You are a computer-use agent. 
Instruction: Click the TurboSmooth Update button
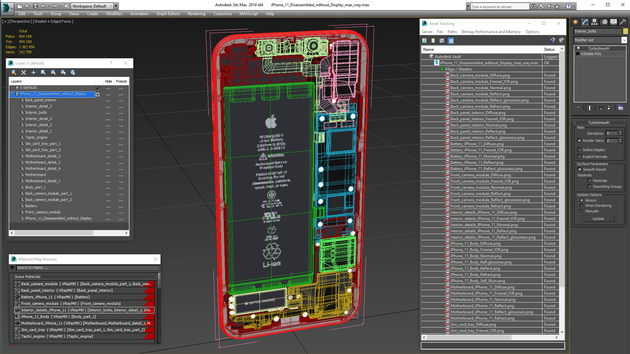tap(598, 219)
